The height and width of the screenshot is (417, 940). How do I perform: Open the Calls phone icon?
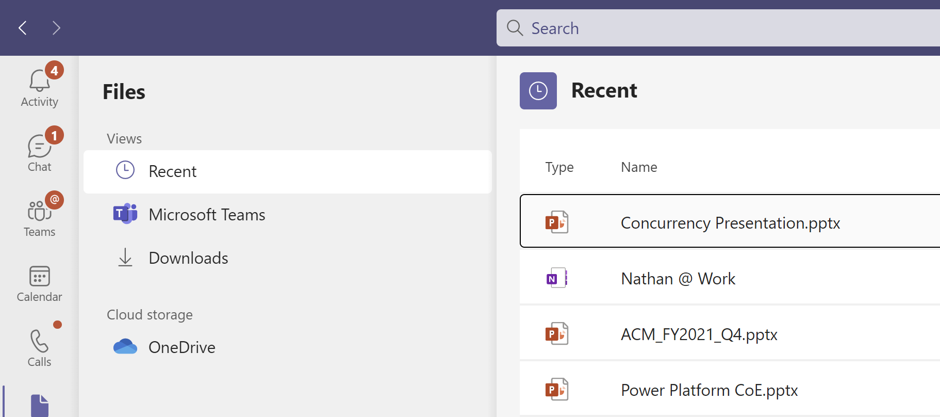coord(39,343)
